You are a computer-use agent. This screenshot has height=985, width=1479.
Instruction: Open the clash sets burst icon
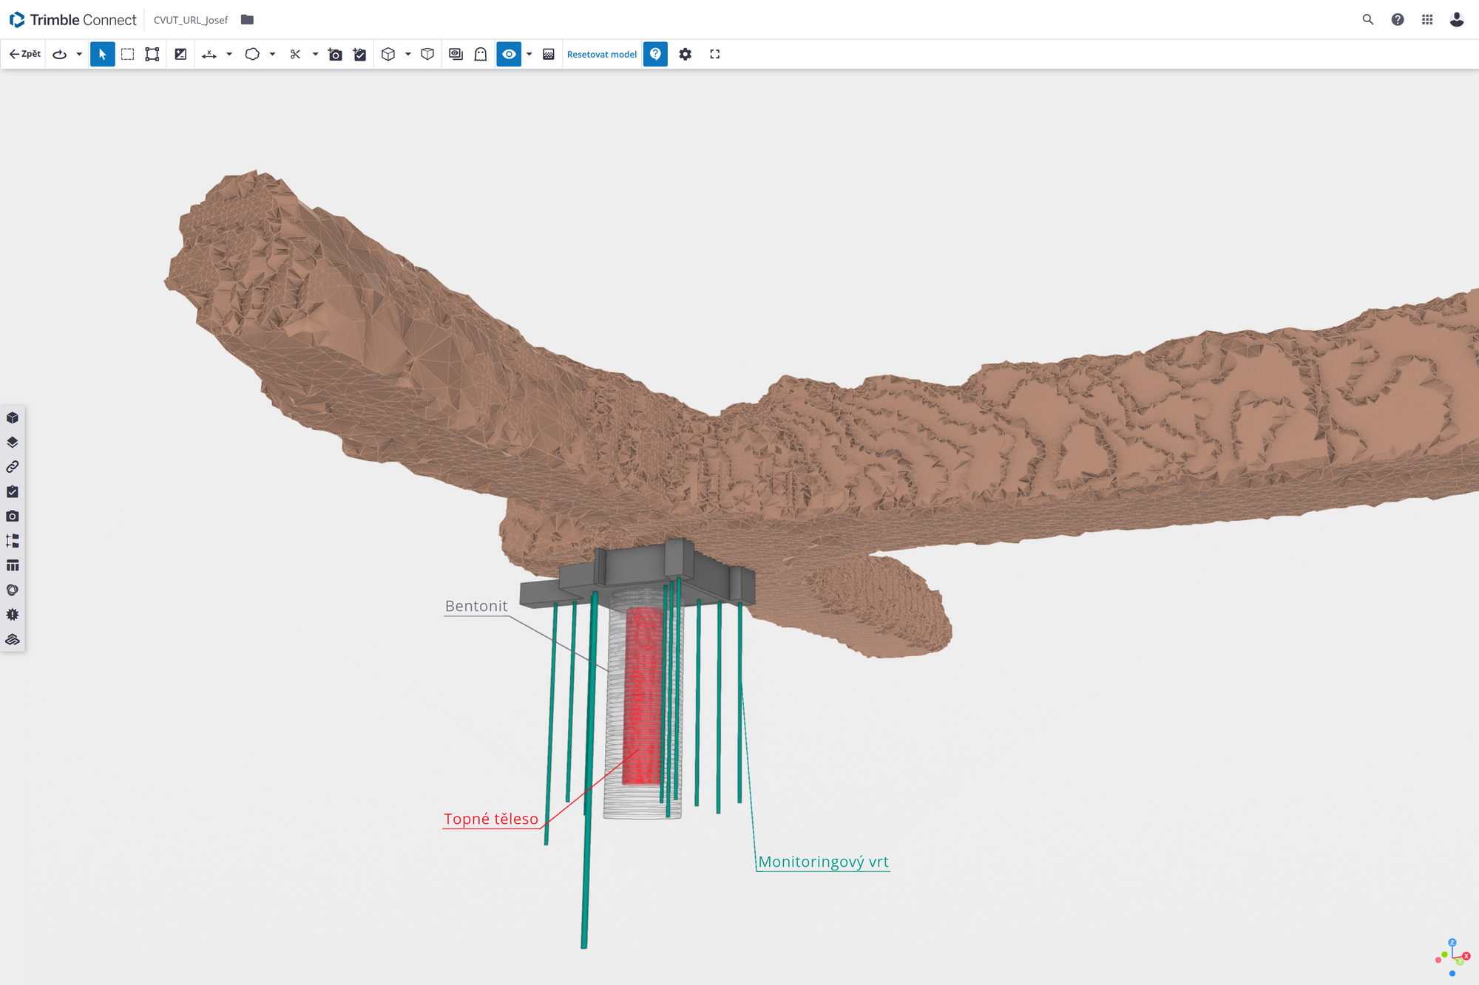(x=13, y=615)
